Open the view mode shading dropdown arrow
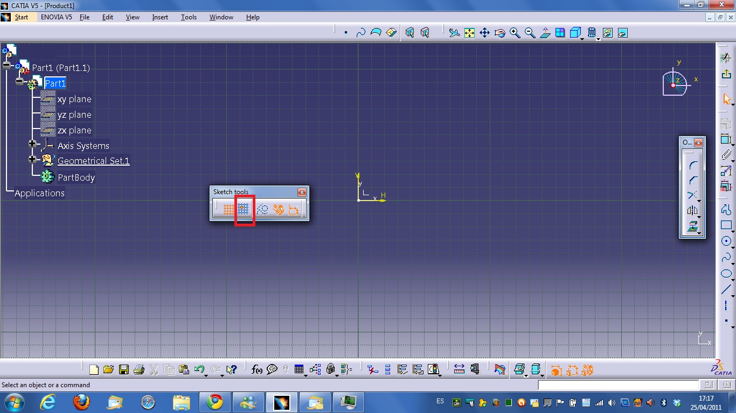Image resolution: width=736 pixels, height=413 pixels. click(x=599, y=39)
